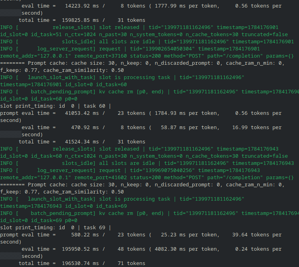Click eval time value 195950.52 ms
Screen dimensions: 299x267
[81, 249]
